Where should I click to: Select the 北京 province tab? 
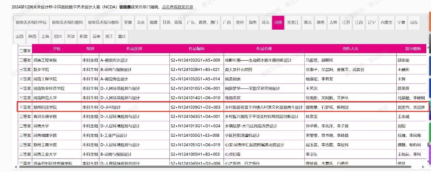(x=141, y=23)
